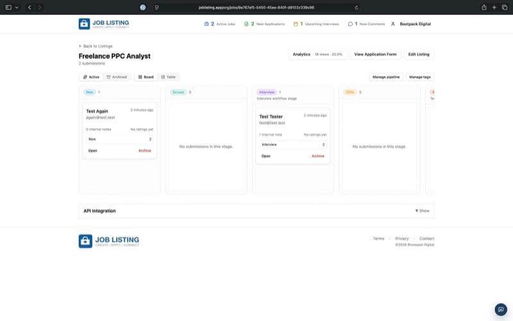
Task: Open the Test Again submission
Action: [92, 151]
